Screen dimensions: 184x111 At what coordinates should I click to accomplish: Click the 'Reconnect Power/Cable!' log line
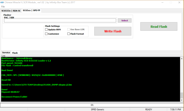pos(14,97)
